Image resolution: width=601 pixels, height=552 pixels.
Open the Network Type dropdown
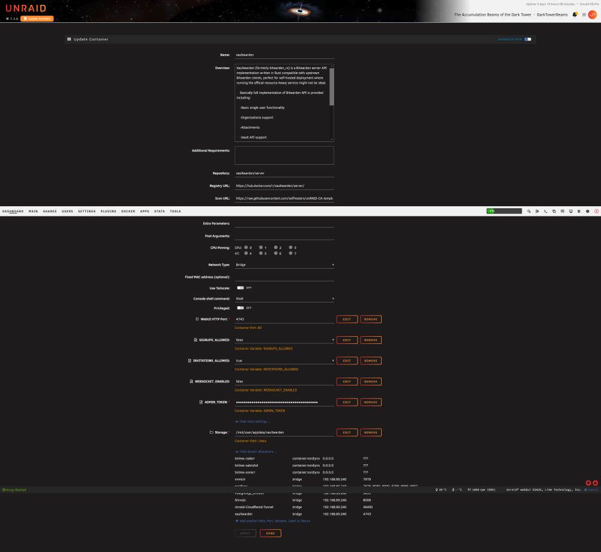(284, 265)
